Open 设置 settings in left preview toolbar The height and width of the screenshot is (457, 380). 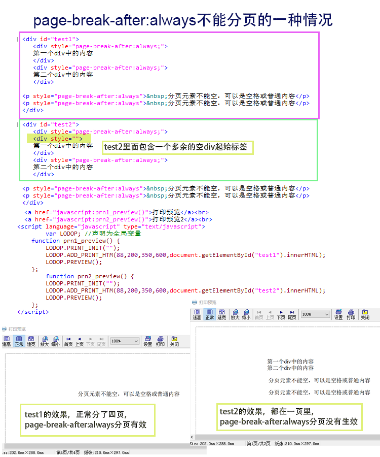pyautogui.click(x=147, y=341)
